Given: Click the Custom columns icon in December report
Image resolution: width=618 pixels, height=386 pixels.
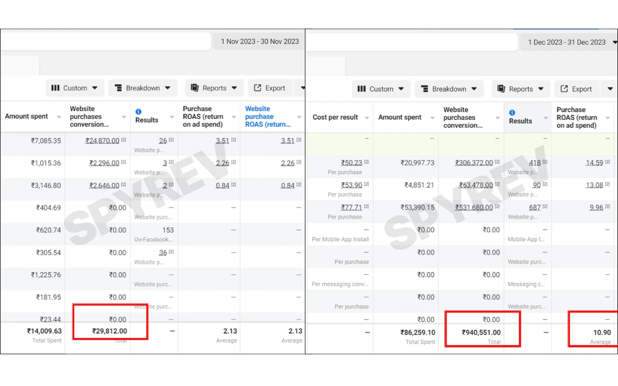Looking at the screenshot, I should click(362, 89).
